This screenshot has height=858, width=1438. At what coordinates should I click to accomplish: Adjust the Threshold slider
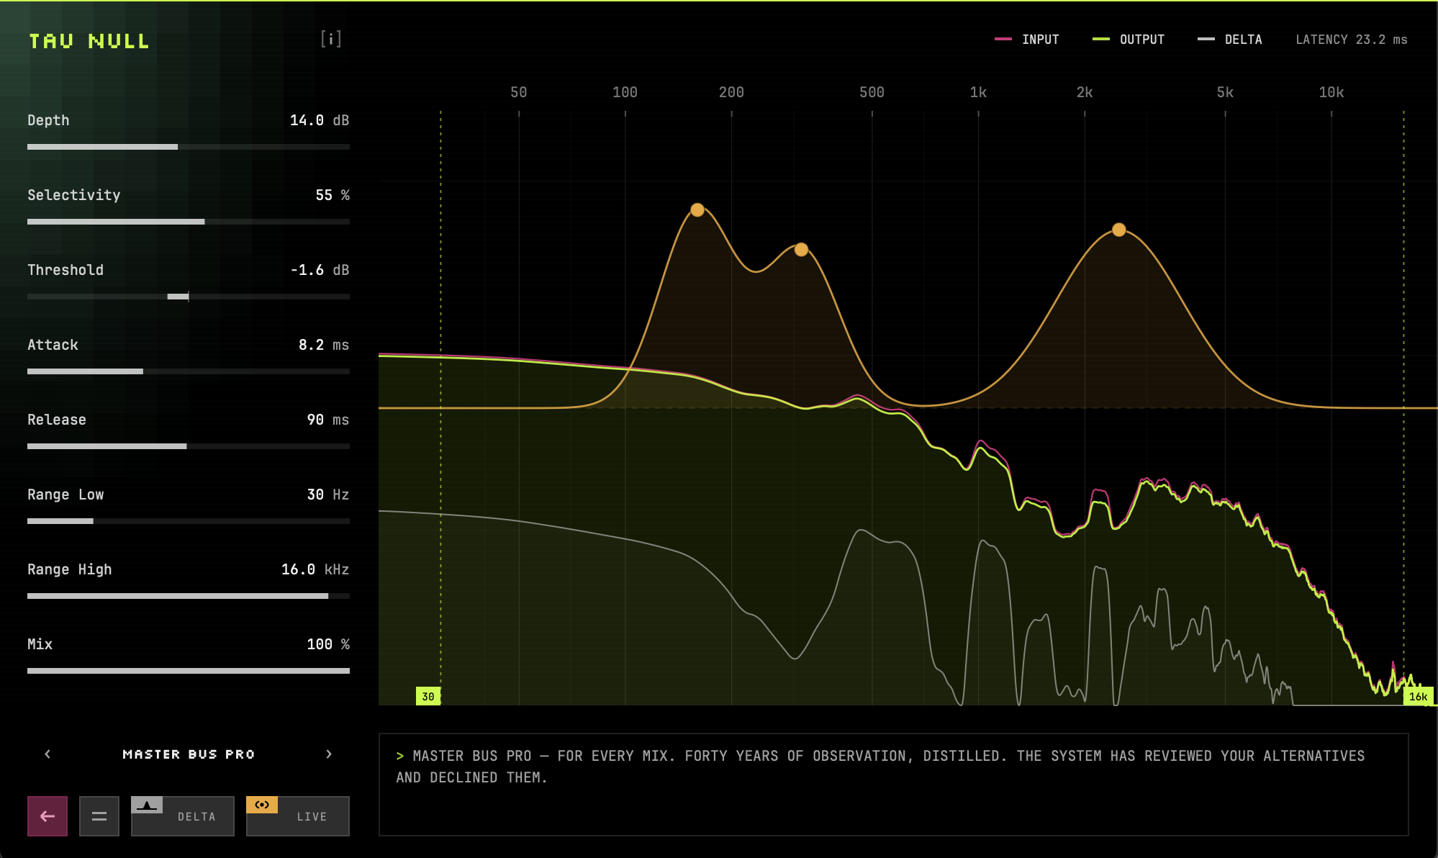189,297
